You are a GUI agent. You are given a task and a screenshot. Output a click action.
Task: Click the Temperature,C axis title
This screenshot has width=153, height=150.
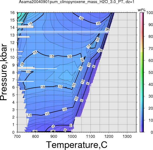tap(76, 145)
